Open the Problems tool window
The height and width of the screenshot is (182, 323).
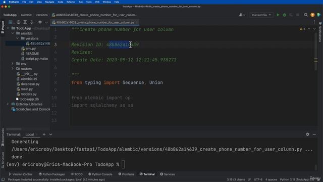pos(126,174)
